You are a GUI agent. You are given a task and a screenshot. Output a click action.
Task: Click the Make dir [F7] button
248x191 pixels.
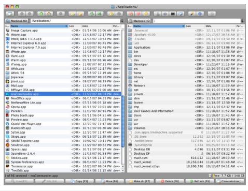[x=140, y=181]
